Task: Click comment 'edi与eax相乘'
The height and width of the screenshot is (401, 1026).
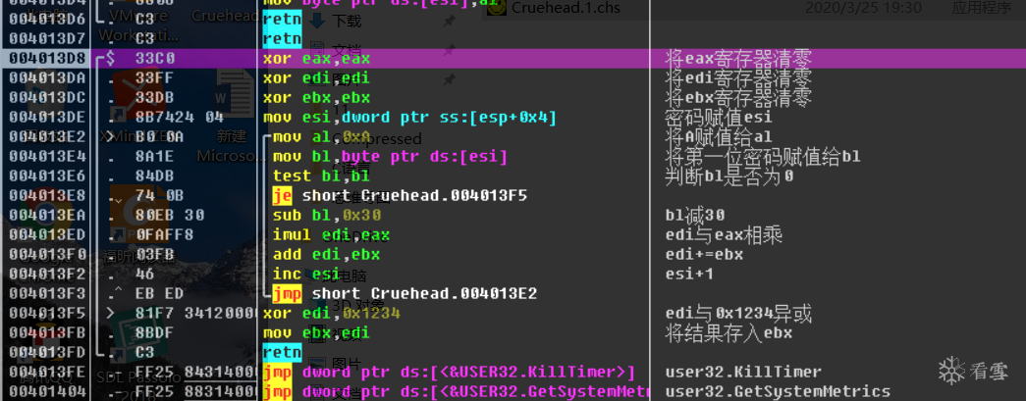Action: pyautogui.click(x=724, y=234)
